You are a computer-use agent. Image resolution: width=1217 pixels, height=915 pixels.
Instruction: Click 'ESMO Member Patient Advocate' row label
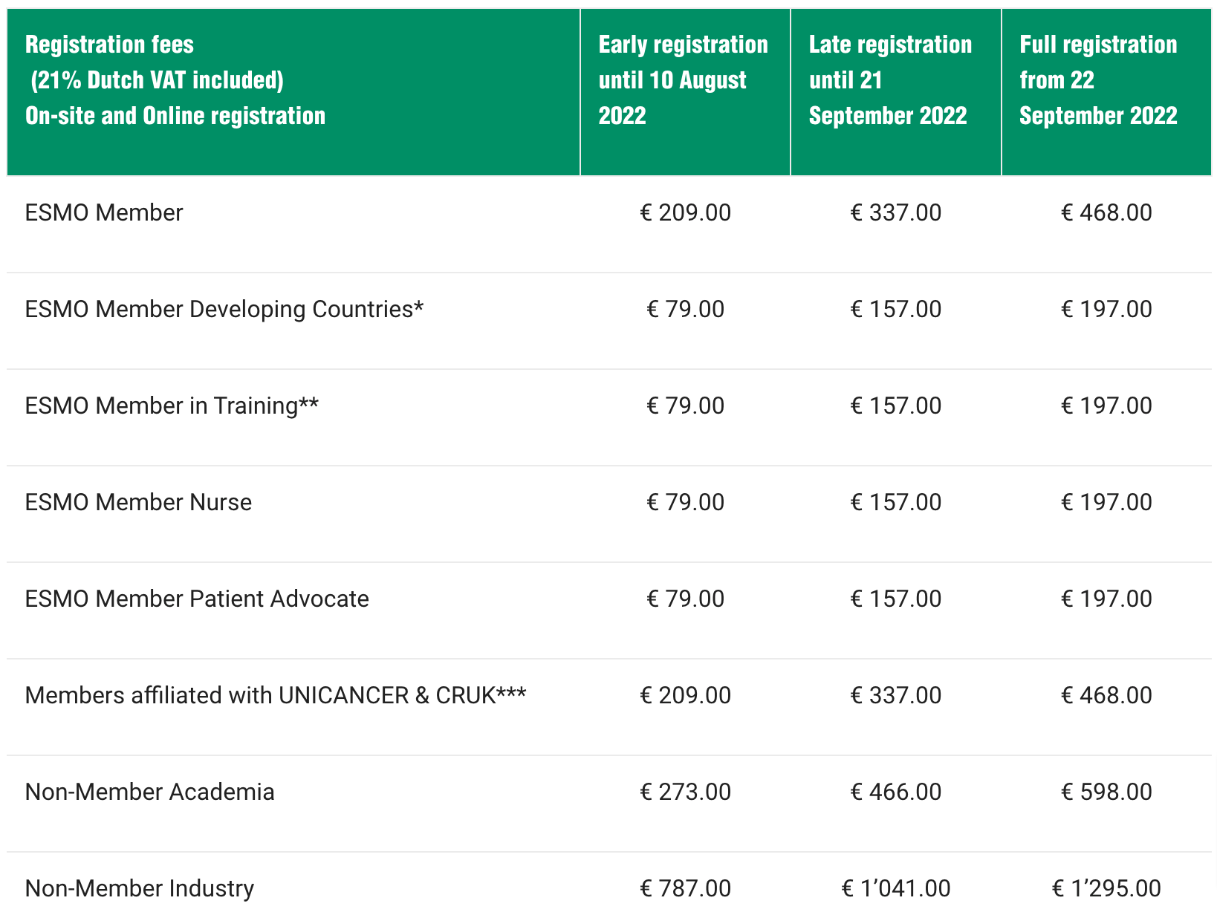(x=197, y=599)
